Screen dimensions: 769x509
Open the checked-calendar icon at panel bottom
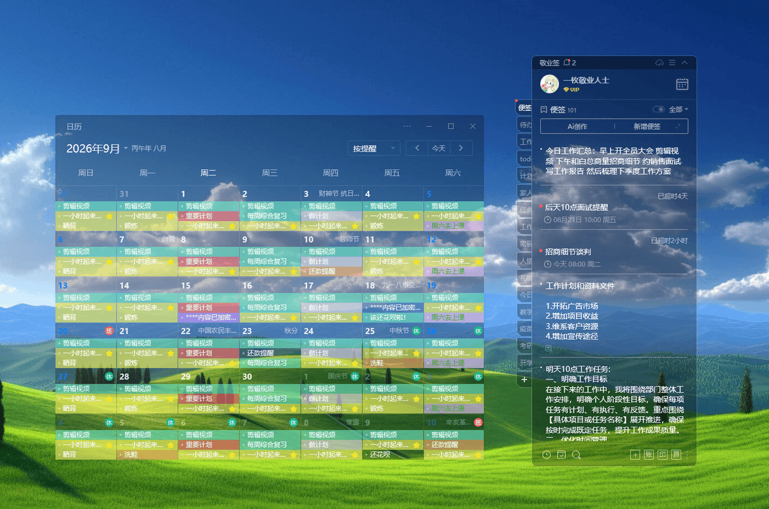pos(561,455)
